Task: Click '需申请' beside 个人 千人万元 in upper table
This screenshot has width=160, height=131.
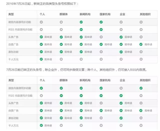Action: click(48, 59)
